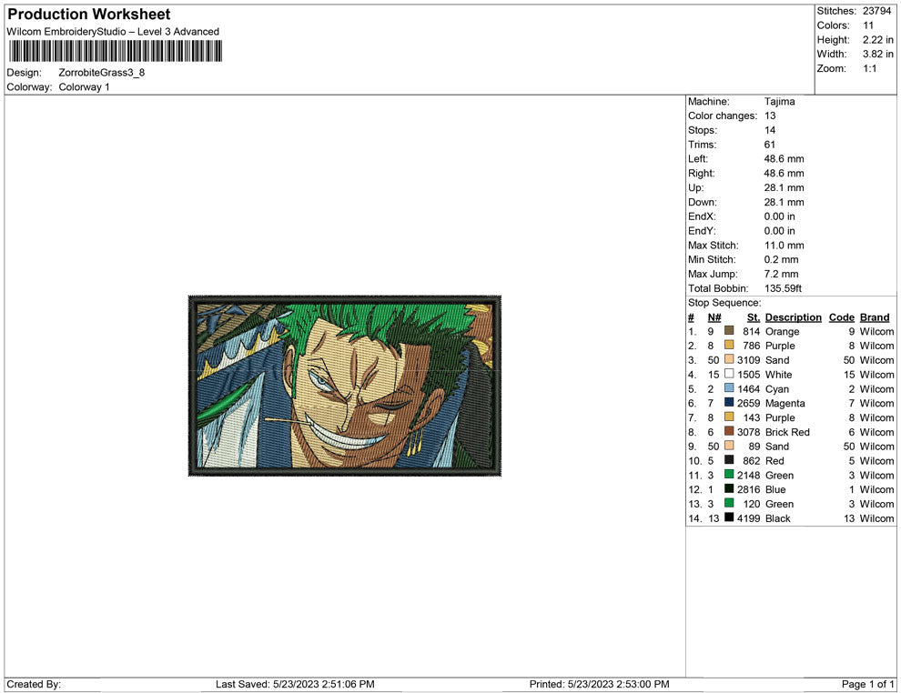Click the 2659 stitch count cell

pos(749,403)
